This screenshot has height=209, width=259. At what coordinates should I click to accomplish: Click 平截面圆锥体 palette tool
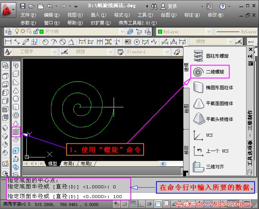pyautogui.click(x=213, y=103)
